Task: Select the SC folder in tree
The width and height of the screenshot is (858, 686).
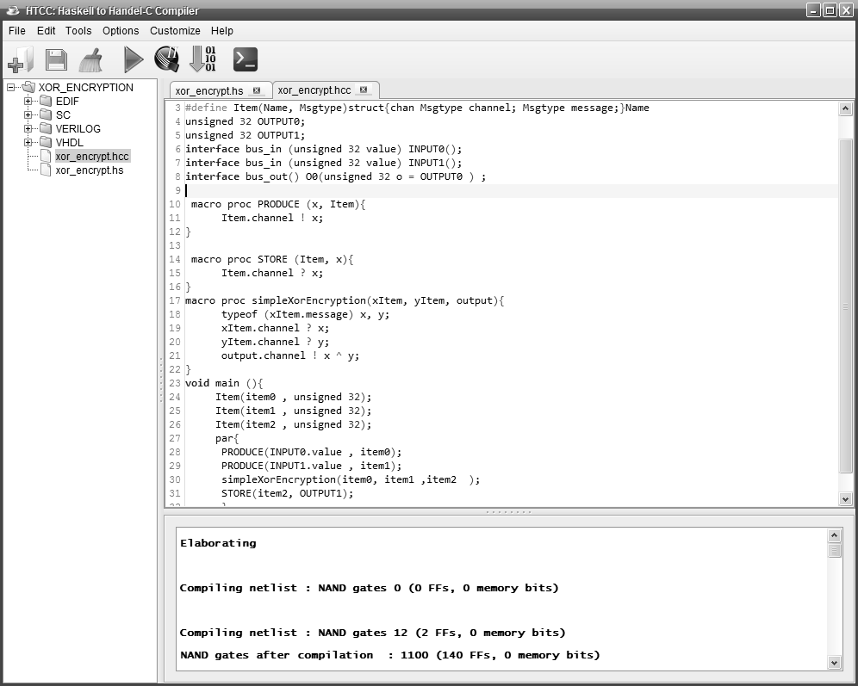Action: [x=63, y=115]
